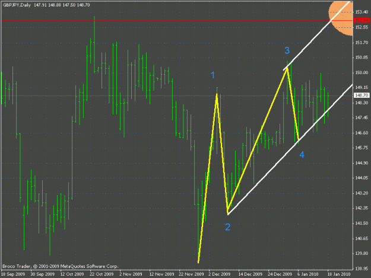Select the 149.15 price scale label
The height and width of the screenshot is (278, 371).
[362, 88]
